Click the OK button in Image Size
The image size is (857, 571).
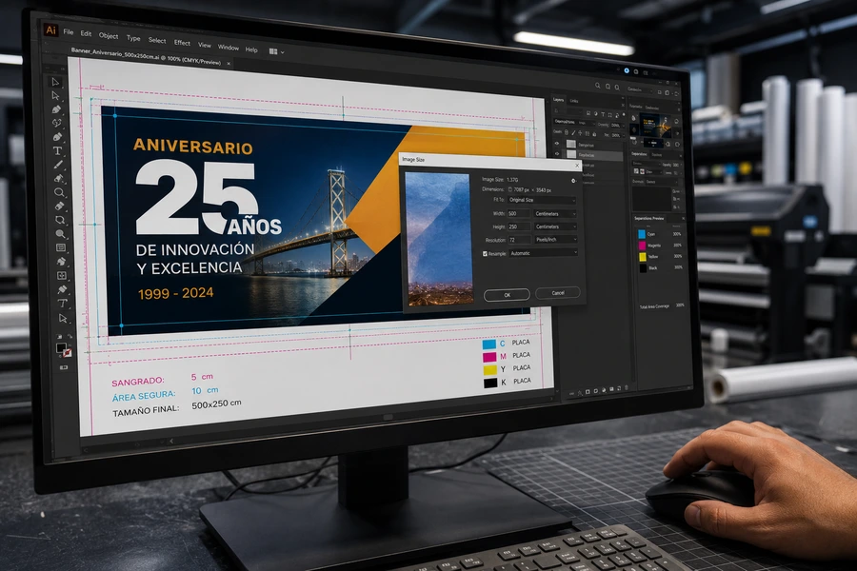point(507,295)
